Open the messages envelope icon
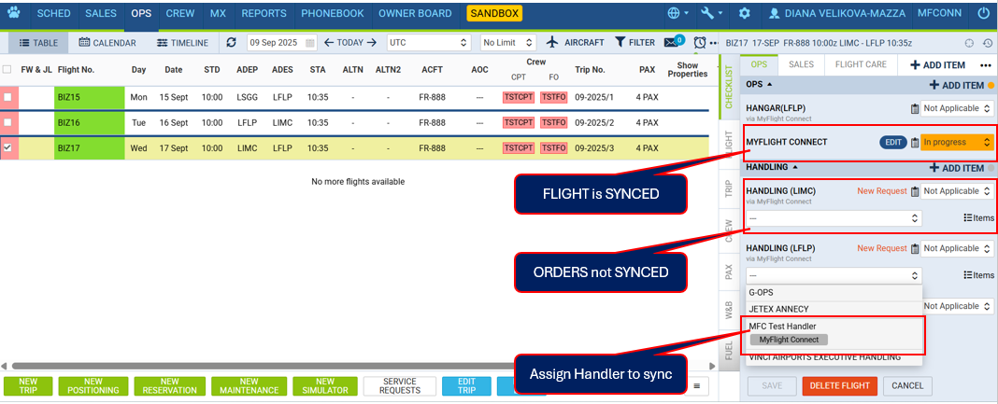 tap(671, 43)
